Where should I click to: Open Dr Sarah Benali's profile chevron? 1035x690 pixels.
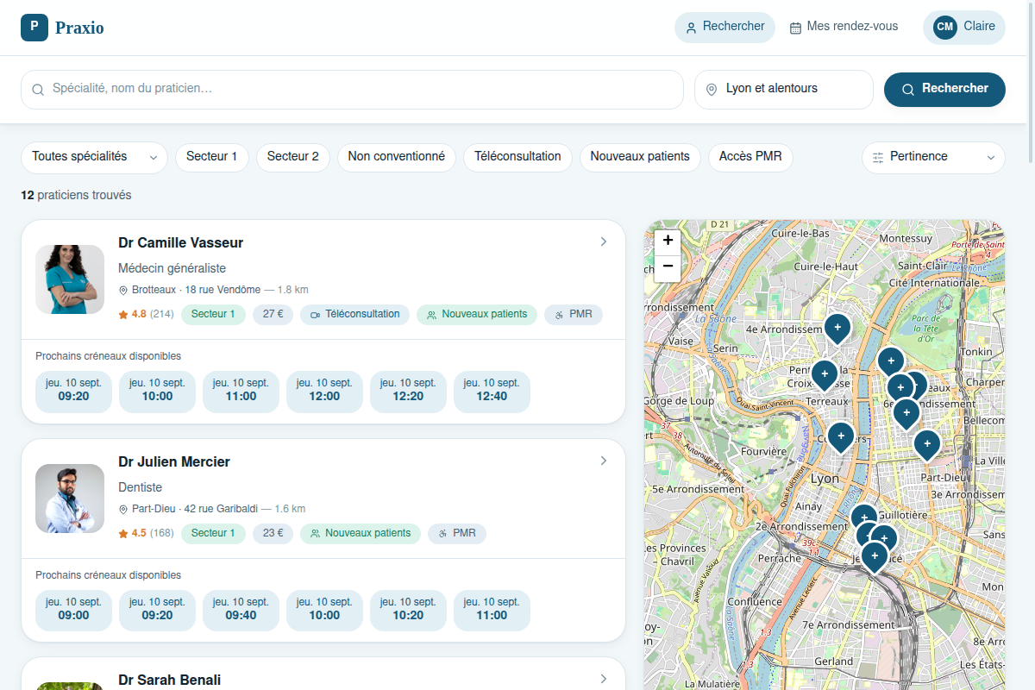pos(604,679)
